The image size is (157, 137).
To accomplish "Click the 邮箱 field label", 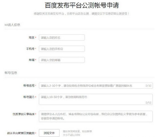I will (x=32, y=60).
